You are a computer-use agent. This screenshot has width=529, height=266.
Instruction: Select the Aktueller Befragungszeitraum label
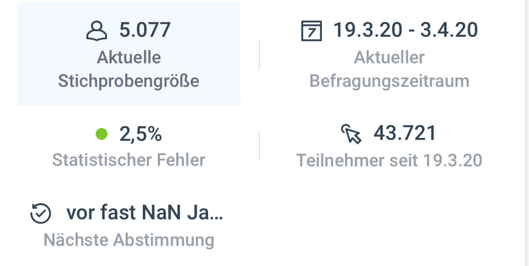tap(389, 69)
